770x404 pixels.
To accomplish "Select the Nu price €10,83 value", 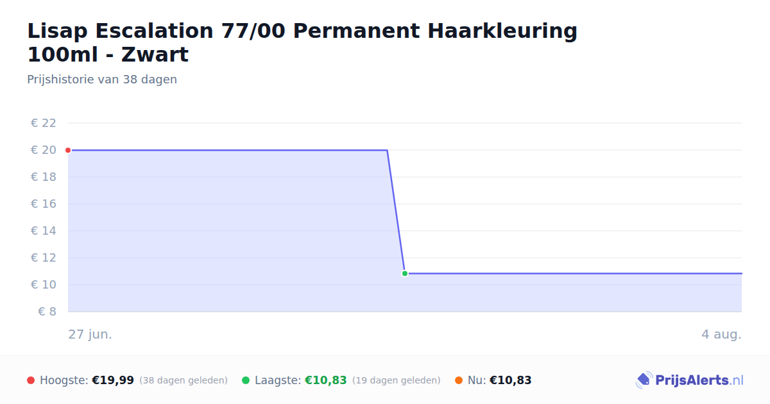I will 511,380.
